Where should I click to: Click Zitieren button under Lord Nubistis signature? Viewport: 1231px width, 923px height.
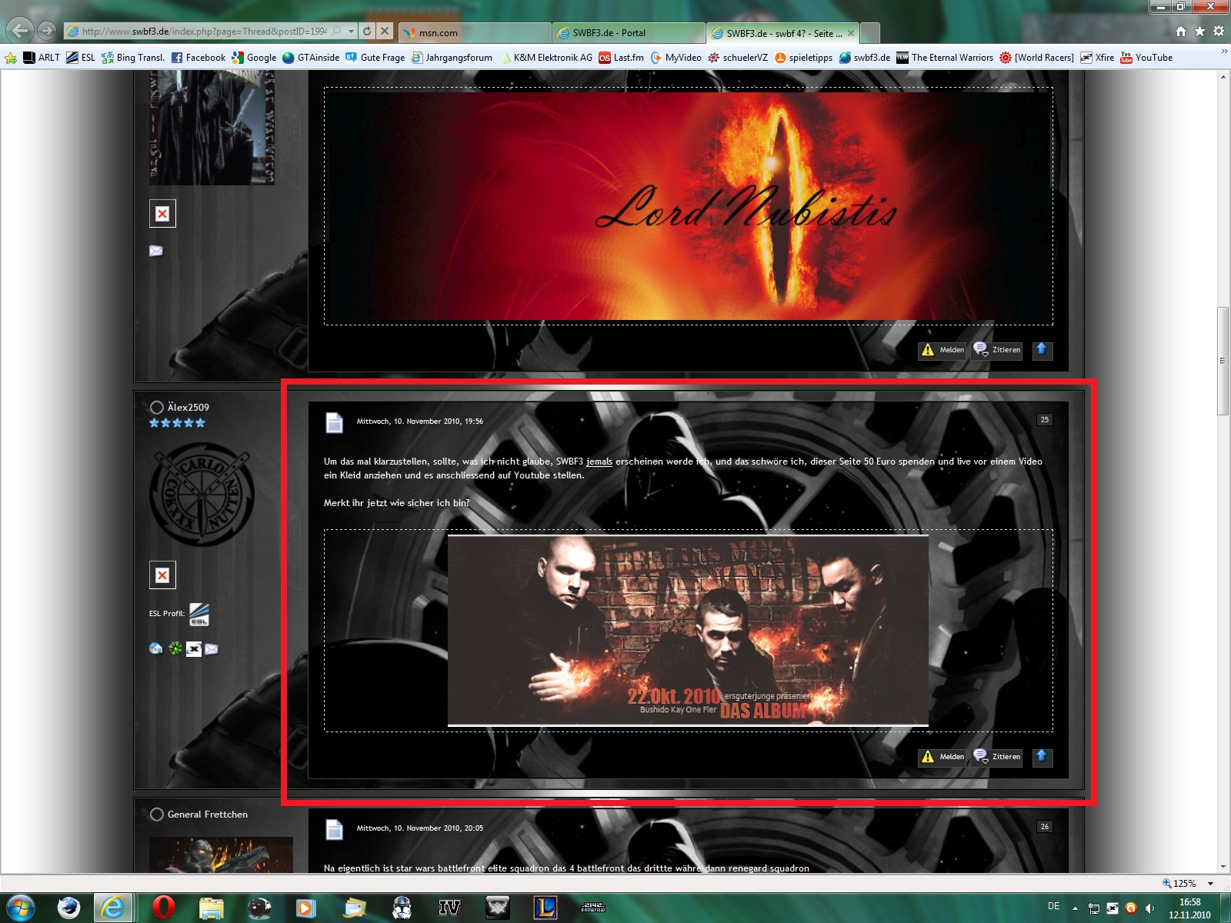tap(997, 350)
